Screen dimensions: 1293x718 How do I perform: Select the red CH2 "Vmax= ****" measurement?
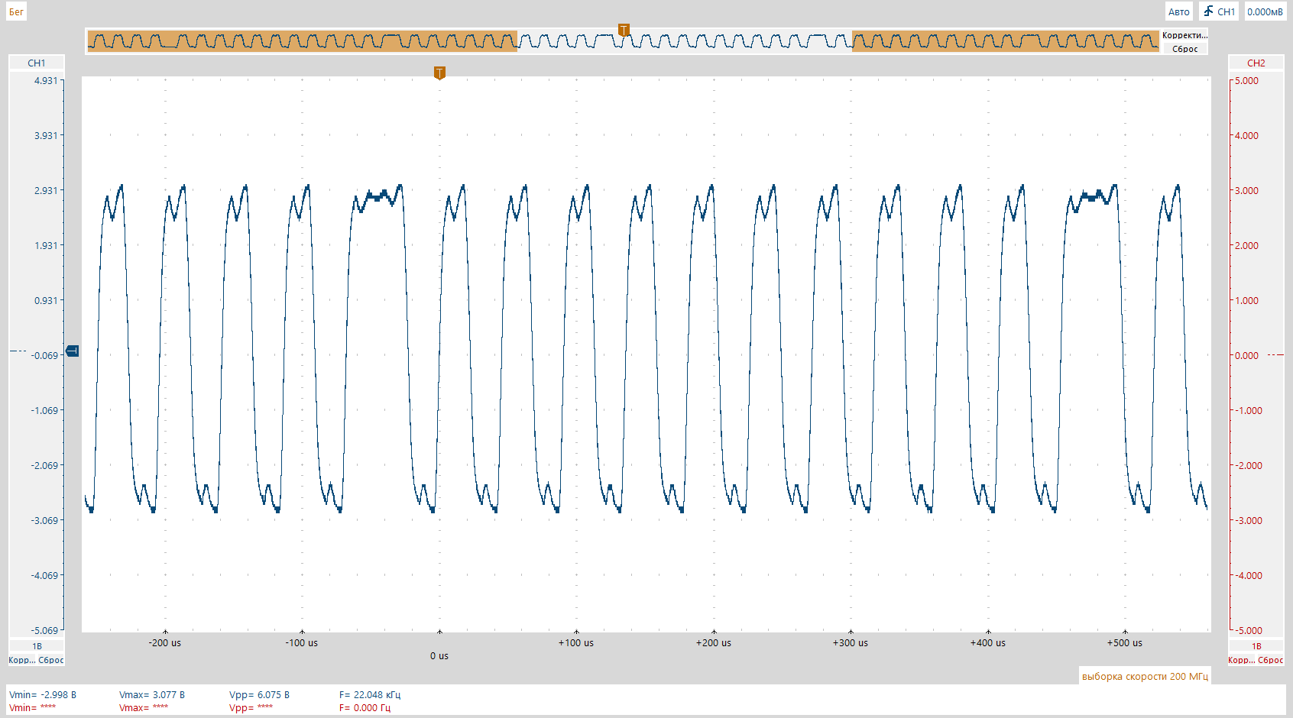[144, 707]
